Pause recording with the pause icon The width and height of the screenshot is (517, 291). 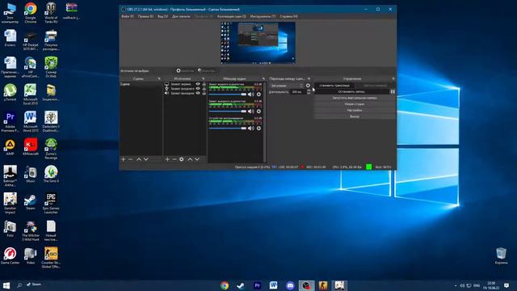(x=393, y=91)
